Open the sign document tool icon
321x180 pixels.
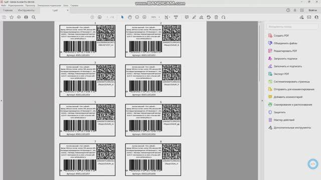click(x=201, y=17)
